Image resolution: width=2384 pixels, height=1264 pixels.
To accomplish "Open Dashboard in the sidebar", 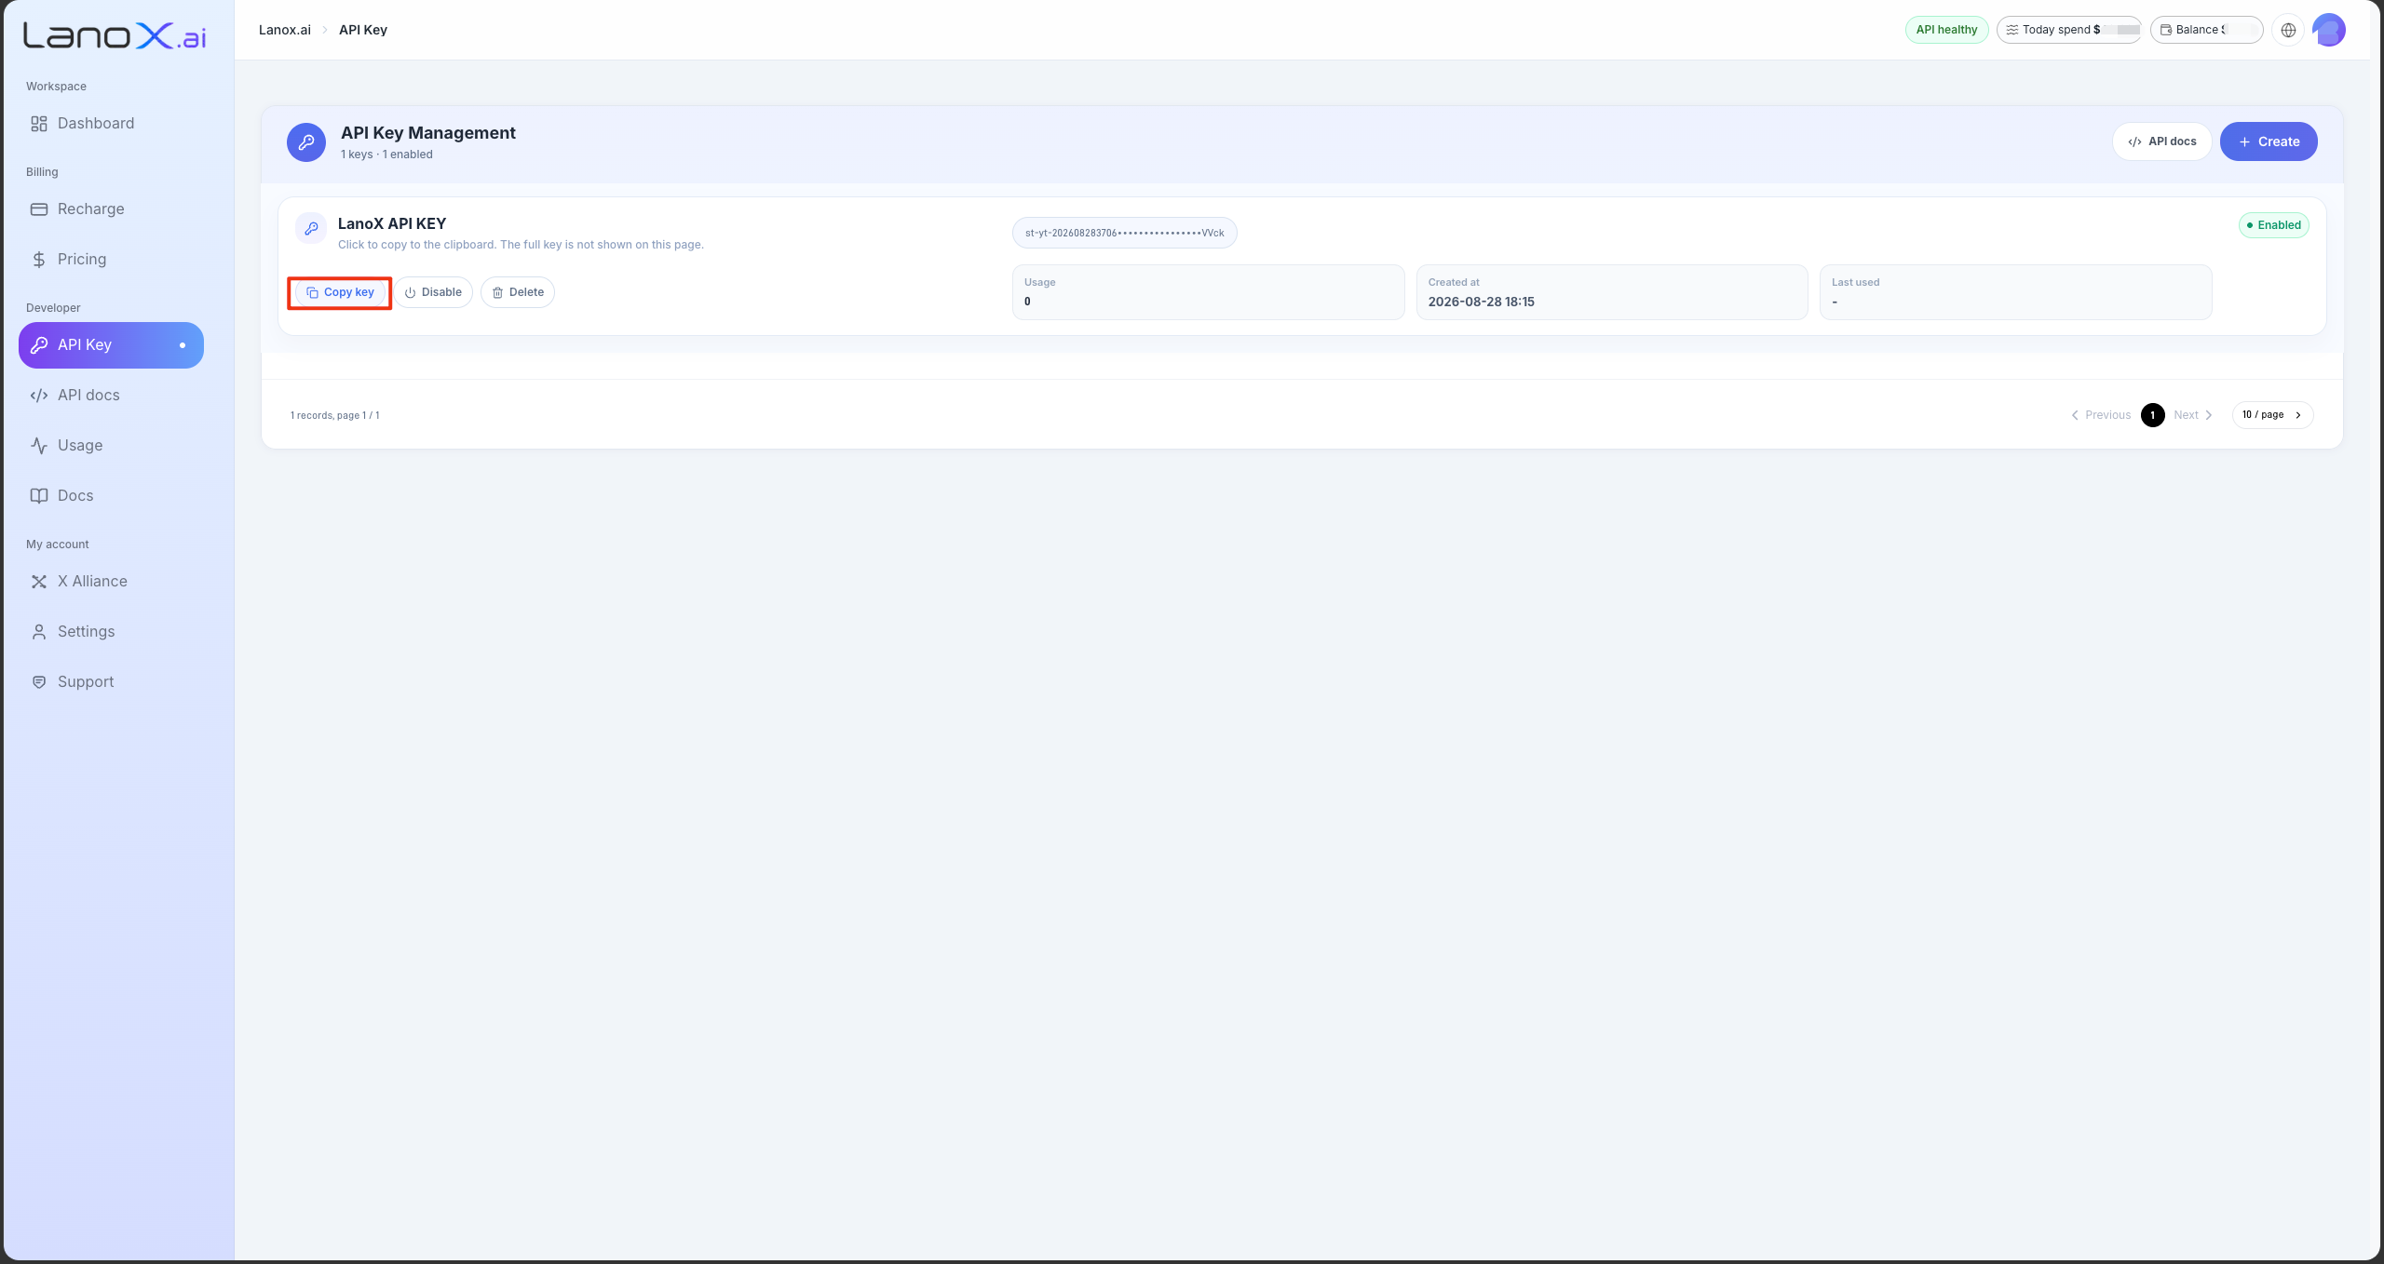I will [x=111, y=124].
